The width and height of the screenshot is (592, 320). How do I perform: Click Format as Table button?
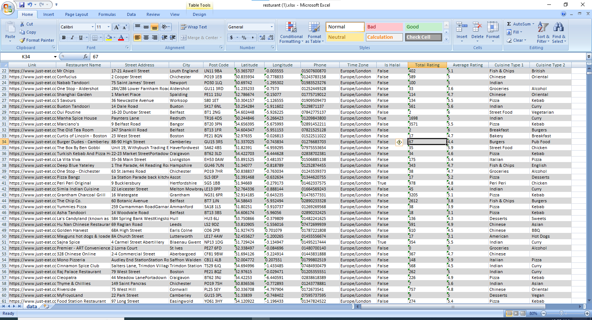tap(314, 32)
